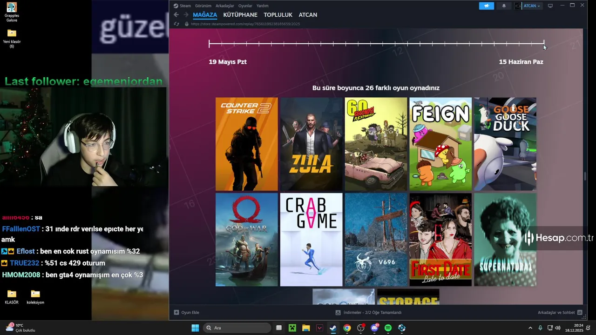The image size is (596, 335).
Task: Switch to the KÜTÜPHANE tab
Action: click(x=240, y=15)
